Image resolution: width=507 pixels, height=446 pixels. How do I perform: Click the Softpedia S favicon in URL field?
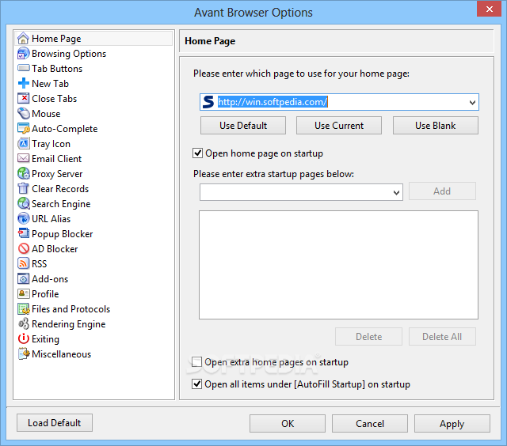(208, 102)
